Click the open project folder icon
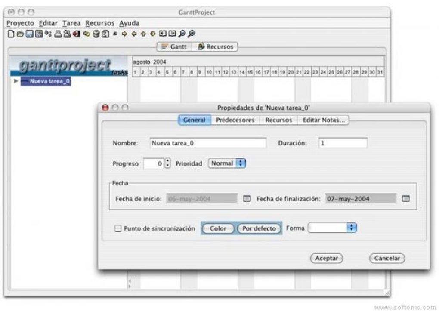The width and height of the screenshot is (439, 311). (20, 34)
